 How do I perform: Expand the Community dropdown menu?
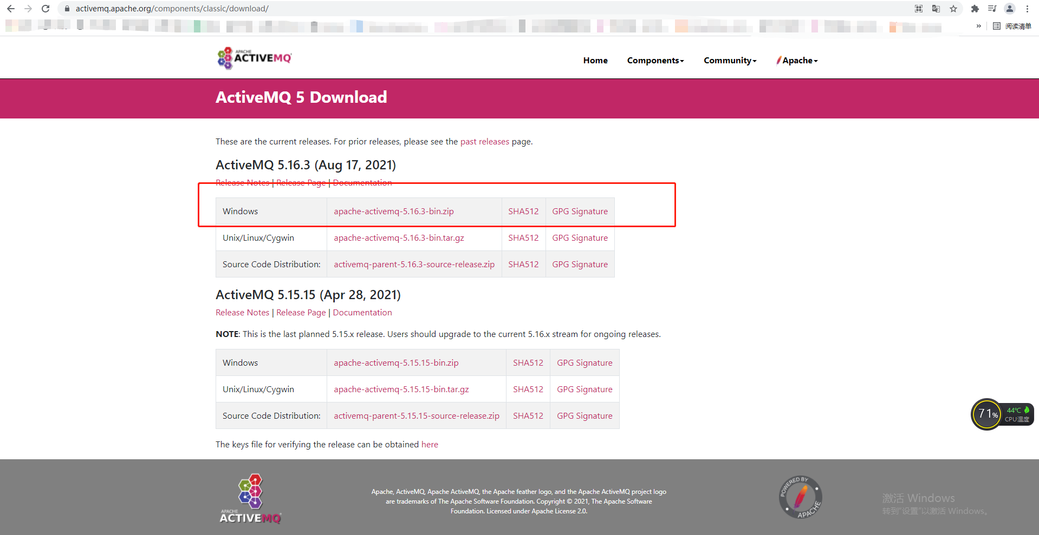coord(730,61)
